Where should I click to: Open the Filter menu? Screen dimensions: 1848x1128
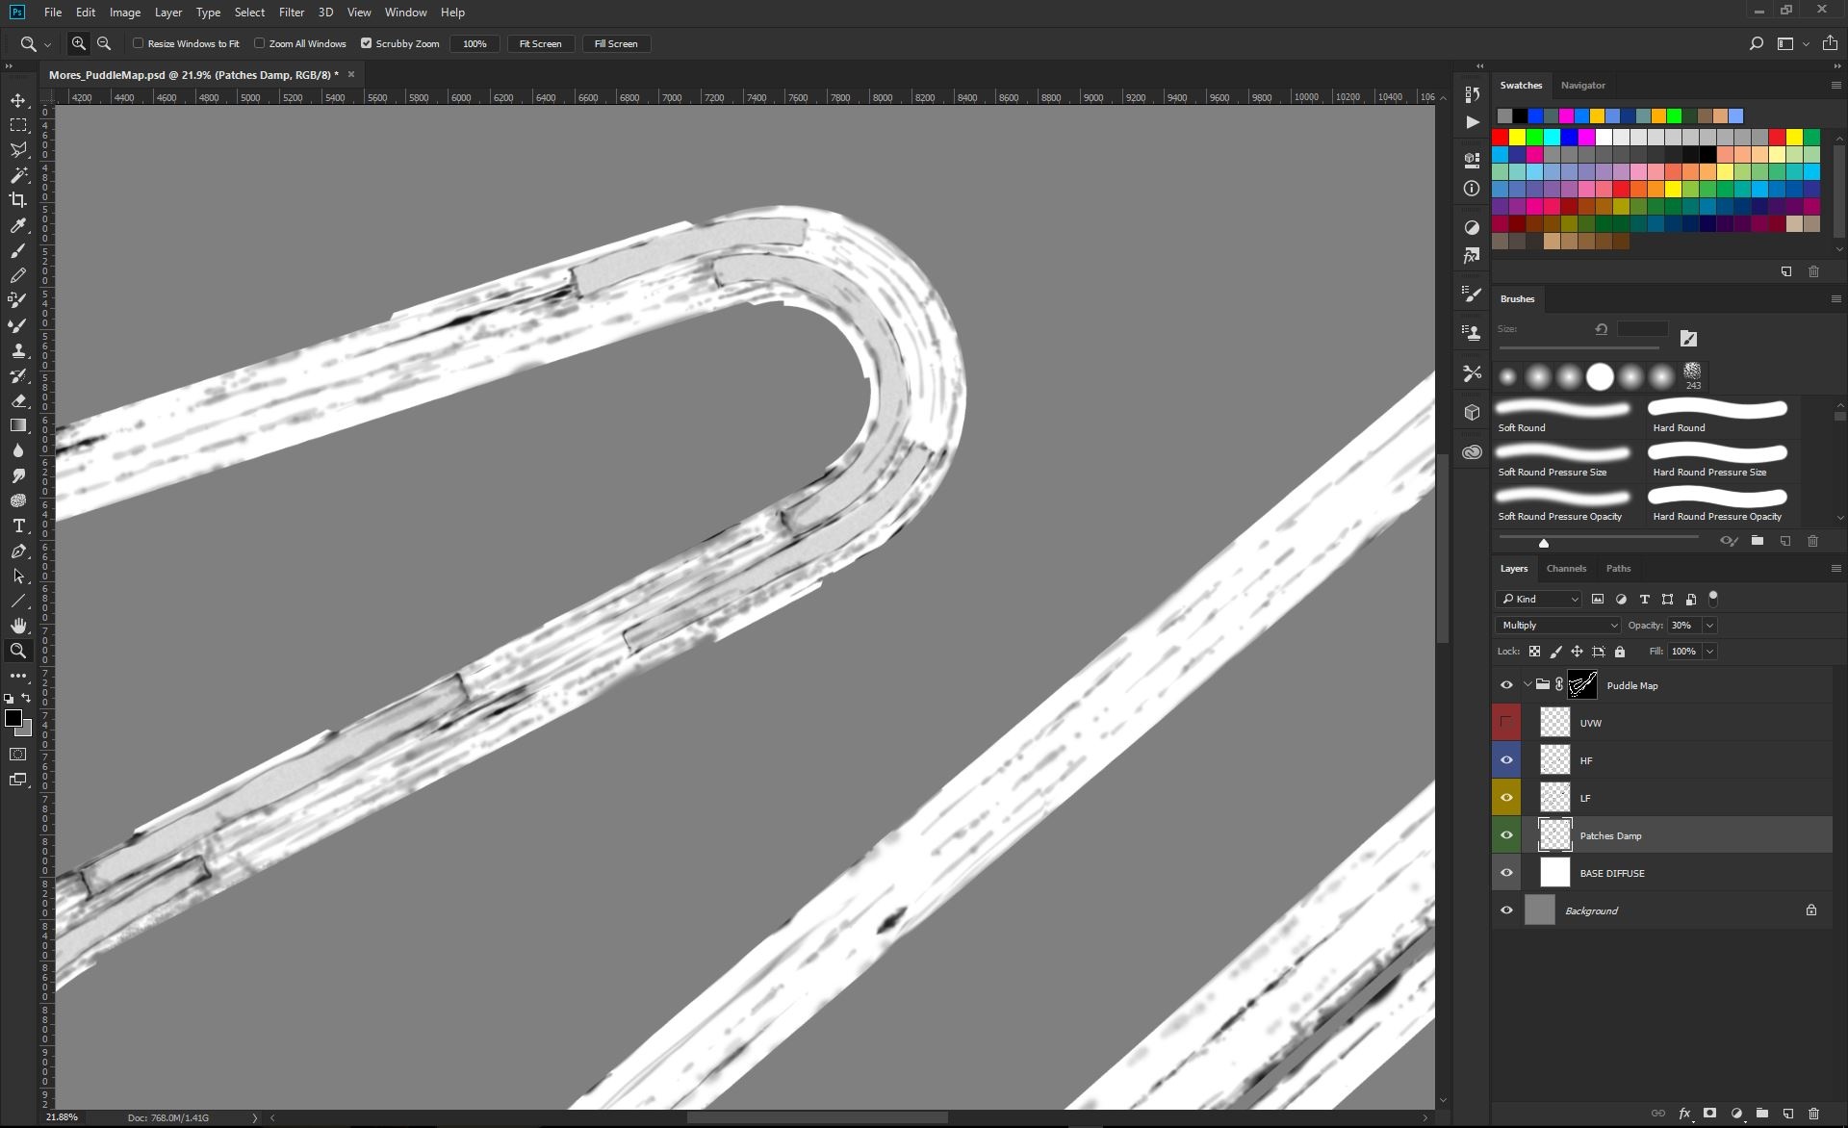click(x=292, y=13)
